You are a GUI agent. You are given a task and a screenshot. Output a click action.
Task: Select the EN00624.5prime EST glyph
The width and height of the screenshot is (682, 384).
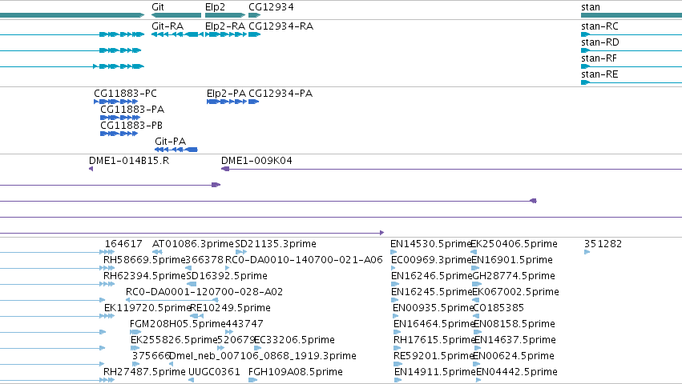pyautogui.click(x=476, y=365)
